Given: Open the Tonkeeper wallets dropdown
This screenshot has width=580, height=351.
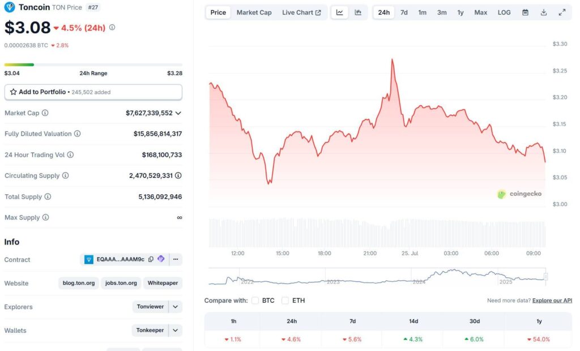Looking at the screenshot, I should click(x=176, y=330).
